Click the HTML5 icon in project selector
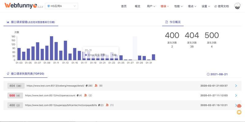 click(49, 6)
